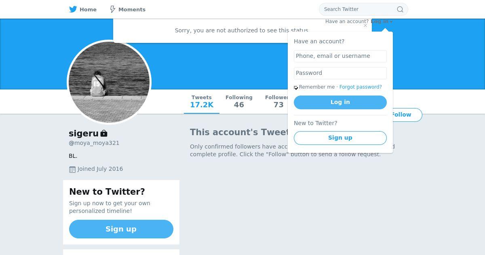Click the protected account lock icon
485x255 pixels.
[x=104, y=133]
